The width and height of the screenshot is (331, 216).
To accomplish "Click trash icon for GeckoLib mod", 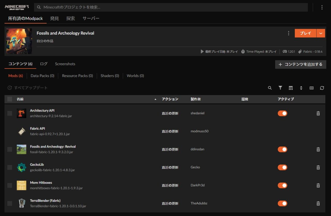I will coord(318,168).
